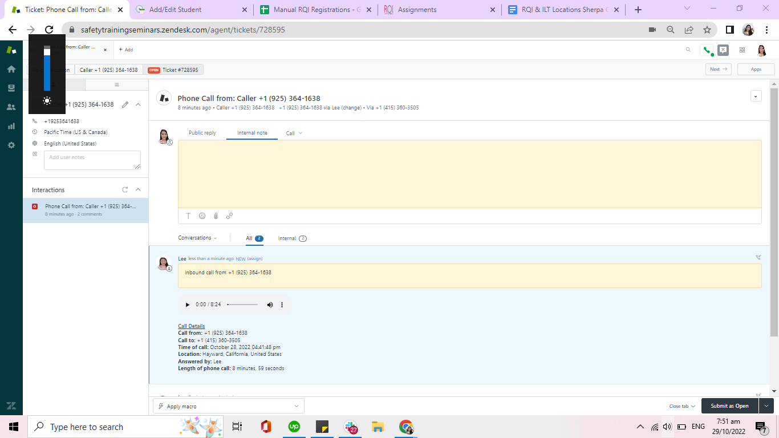Bookmark this page with the star icon
The height and width of the screenshot is (438, 779).
click(707, 30)
